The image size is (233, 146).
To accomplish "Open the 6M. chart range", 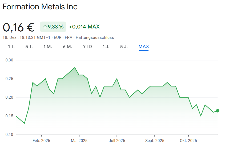I will click(67, 47).
